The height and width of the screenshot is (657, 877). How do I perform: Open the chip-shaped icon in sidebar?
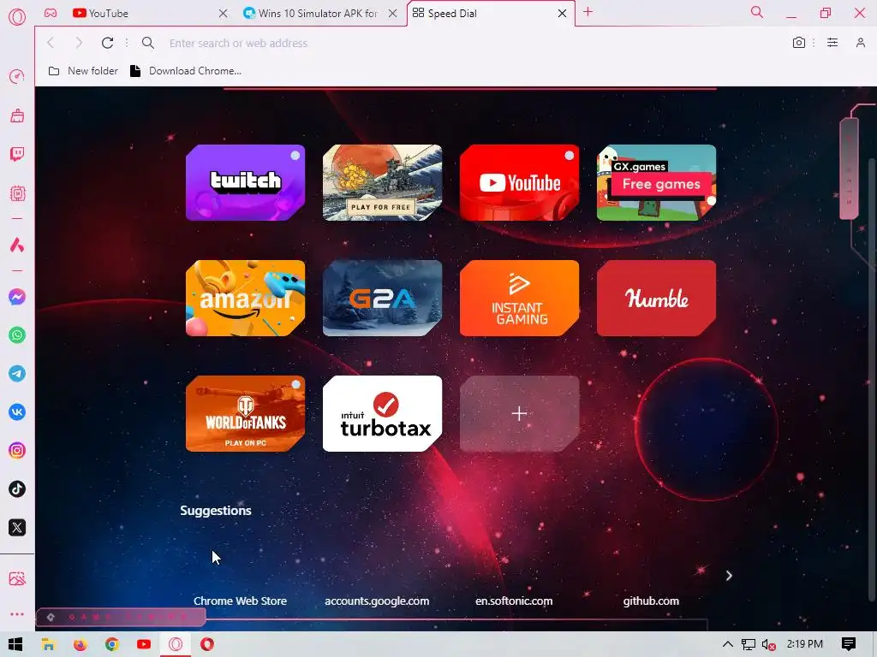(17, 193)
